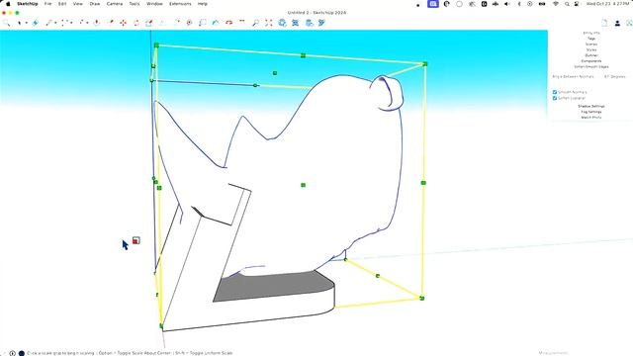Image resolution: width=633 pixels, height=356 pixels.
Task: Click the Zoom Extents tool
Action: [269, 23]
